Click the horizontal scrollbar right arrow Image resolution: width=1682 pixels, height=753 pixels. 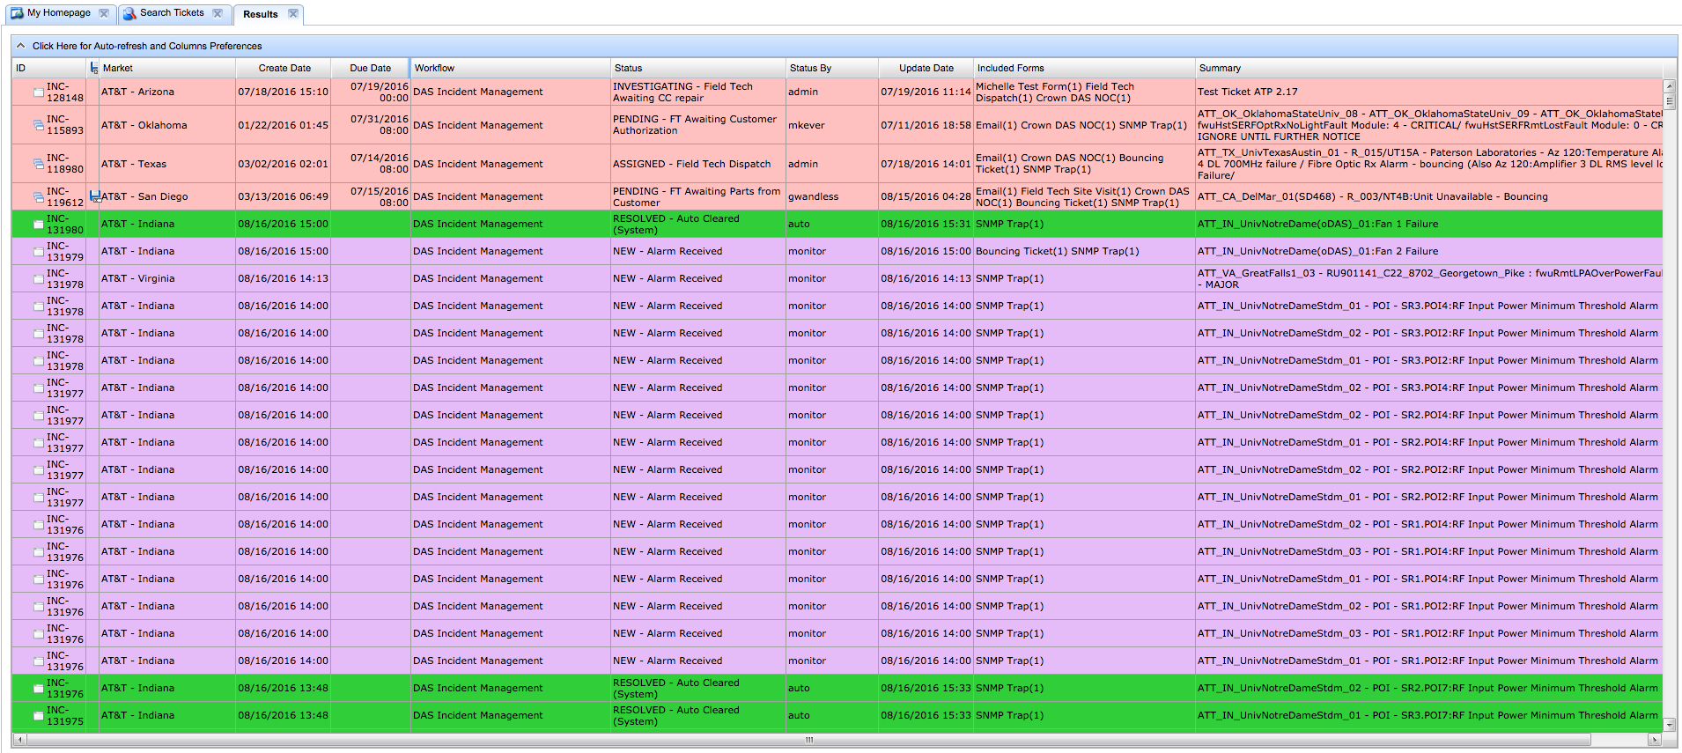[x=1656, y=740]
